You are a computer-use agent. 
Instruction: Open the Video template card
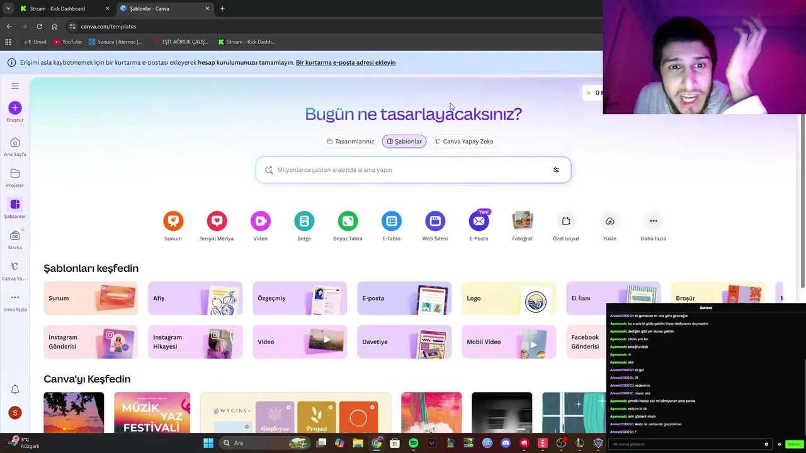(300, 342)
